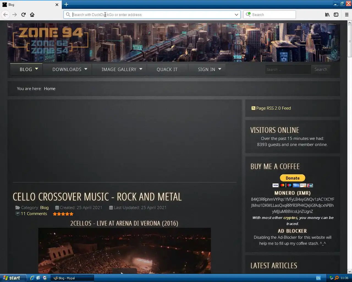The height and width of the screenshot is (282, 352).
Task: Focus the DuckDuckGo address bar
Action: coord(152,15)
